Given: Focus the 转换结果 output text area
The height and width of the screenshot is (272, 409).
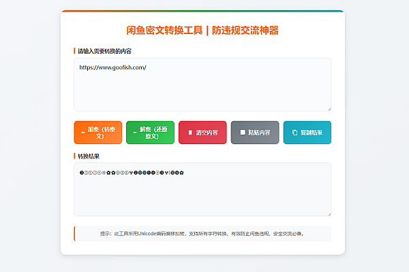Looking at the screenshot, I should 202,190.
